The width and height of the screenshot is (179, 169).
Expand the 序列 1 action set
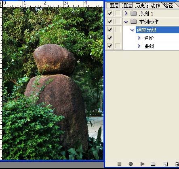pos(126,13)
